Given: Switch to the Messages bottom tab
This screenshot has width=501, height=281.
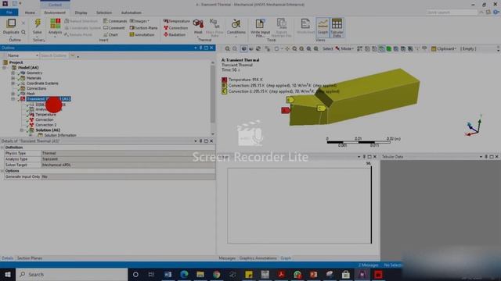Looking at the screenshot, I should (227, 258).
